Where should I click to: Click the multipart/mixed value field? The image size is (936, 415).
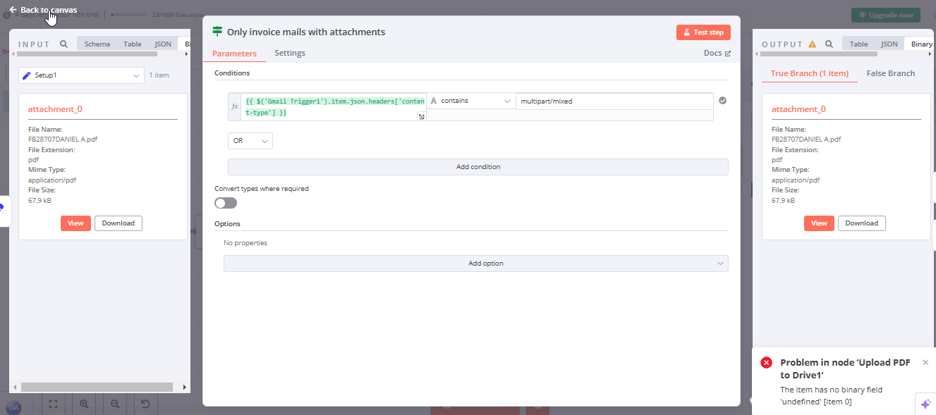(614, 101)
